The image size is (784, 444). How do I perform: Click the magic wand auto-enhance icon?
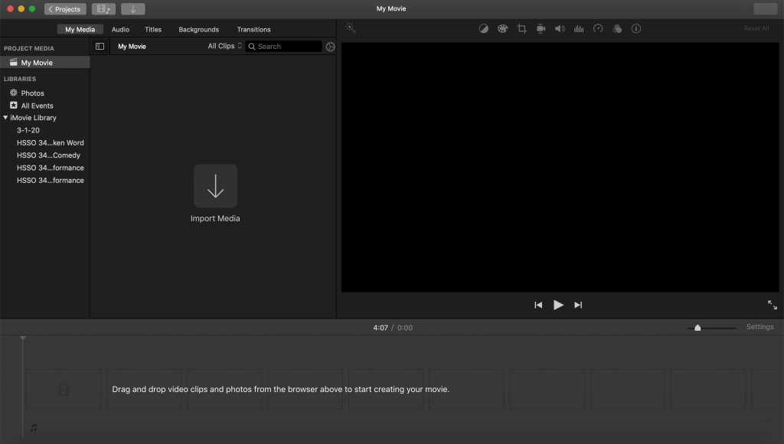pyautogui.click(x=351, y=28)
